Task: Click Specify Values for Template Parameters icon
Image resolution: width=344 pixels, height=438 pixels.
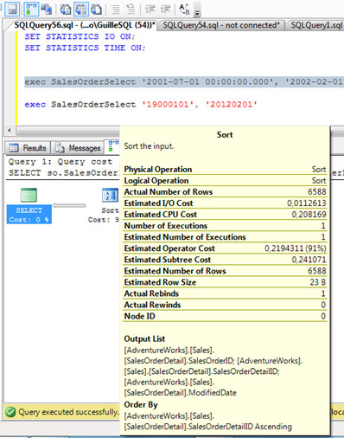Action: click(184, 10)
